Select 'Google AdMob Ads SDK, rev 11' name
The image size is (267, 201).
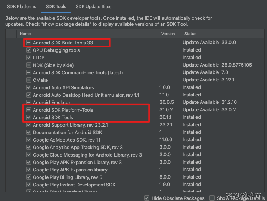click(x=66, y=140)
